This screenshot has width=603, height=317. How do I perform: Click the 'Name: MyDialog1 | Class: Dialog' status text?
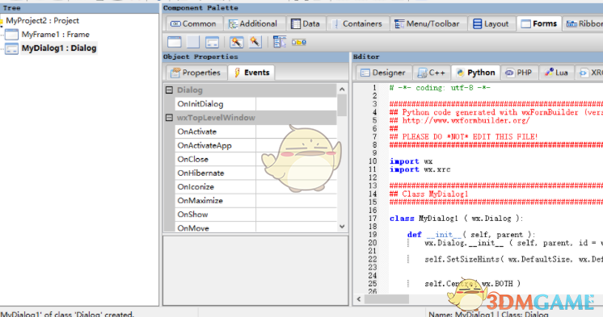click(x=488, y=314)
